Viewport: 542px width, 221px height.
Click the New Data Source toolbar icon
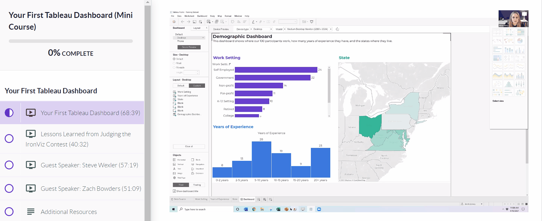[x=200, y=22]
